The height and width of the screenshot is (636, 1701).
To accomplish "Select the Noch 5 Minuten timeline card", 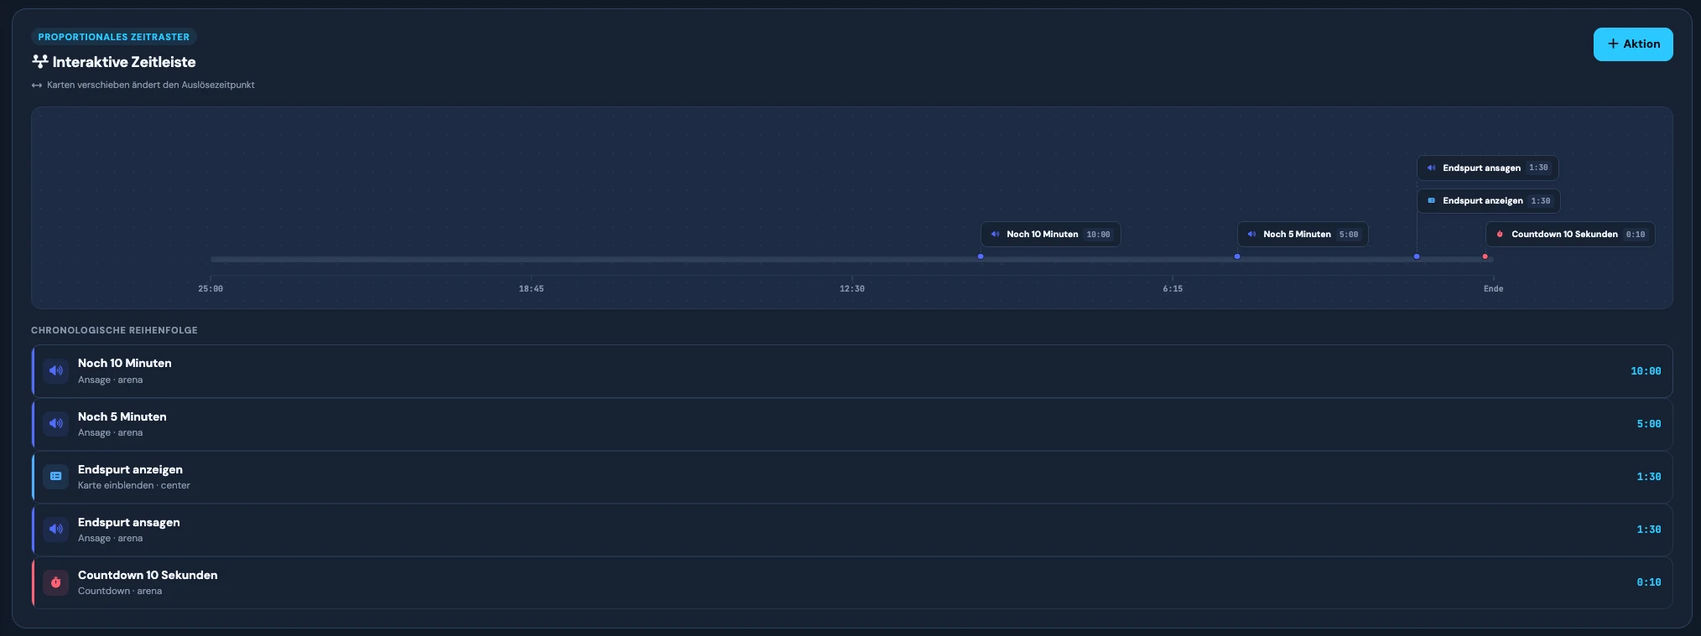I will [x=1303, y=235].
